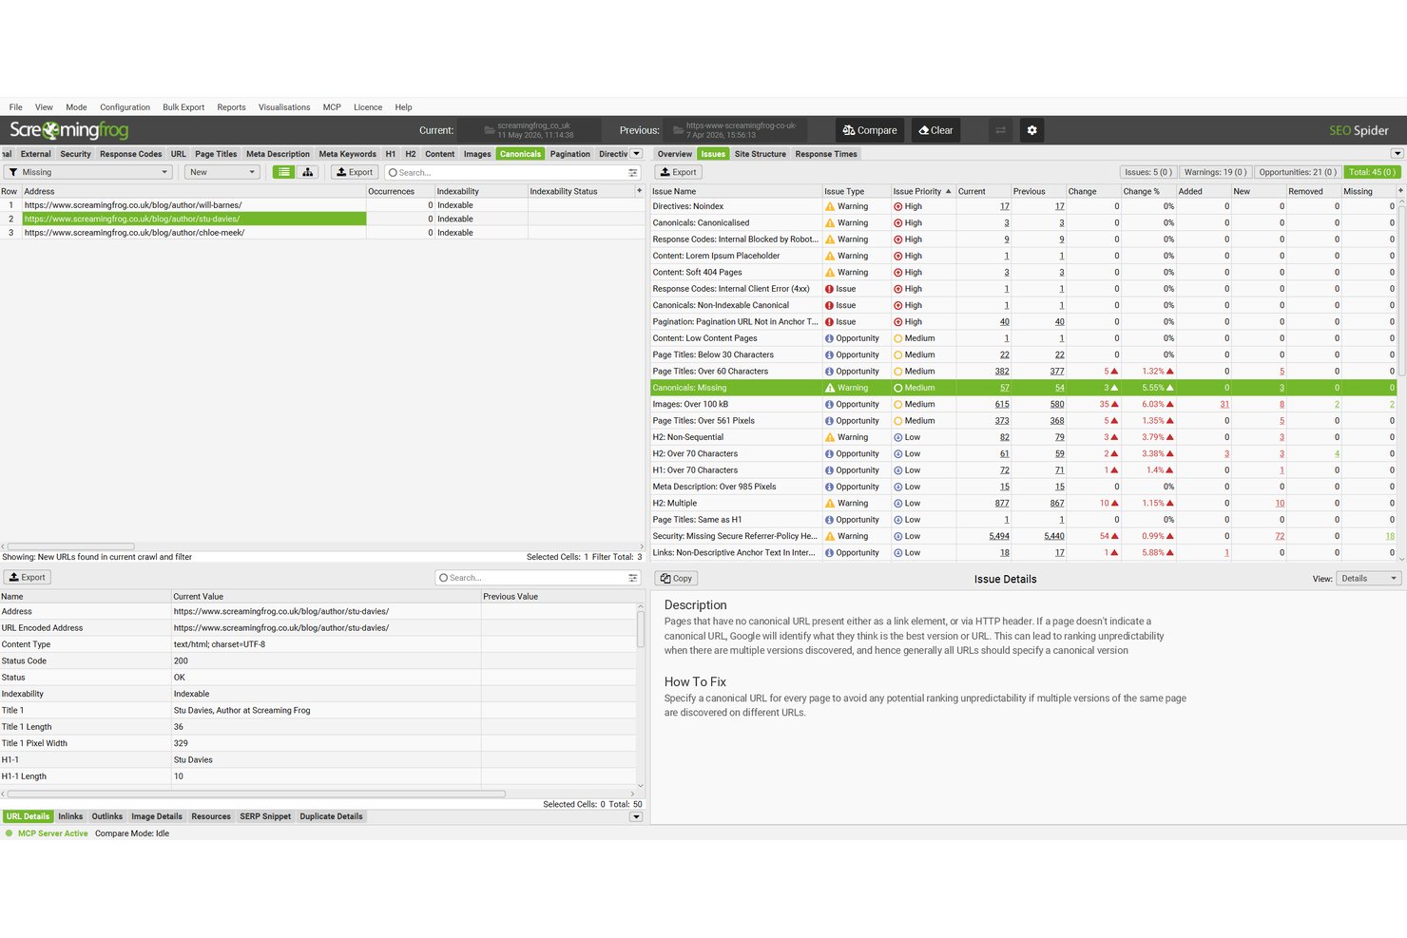Image resolution: width=1407 pixels, height=938 pixels.
Task: Export the Issues table
Action: (x=678, y=172)
